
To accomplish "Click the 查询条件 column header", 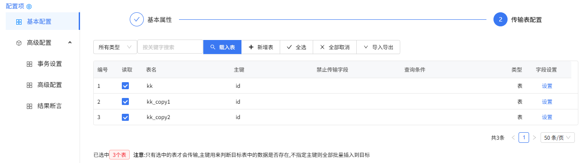I will click(x=415, y=70).
